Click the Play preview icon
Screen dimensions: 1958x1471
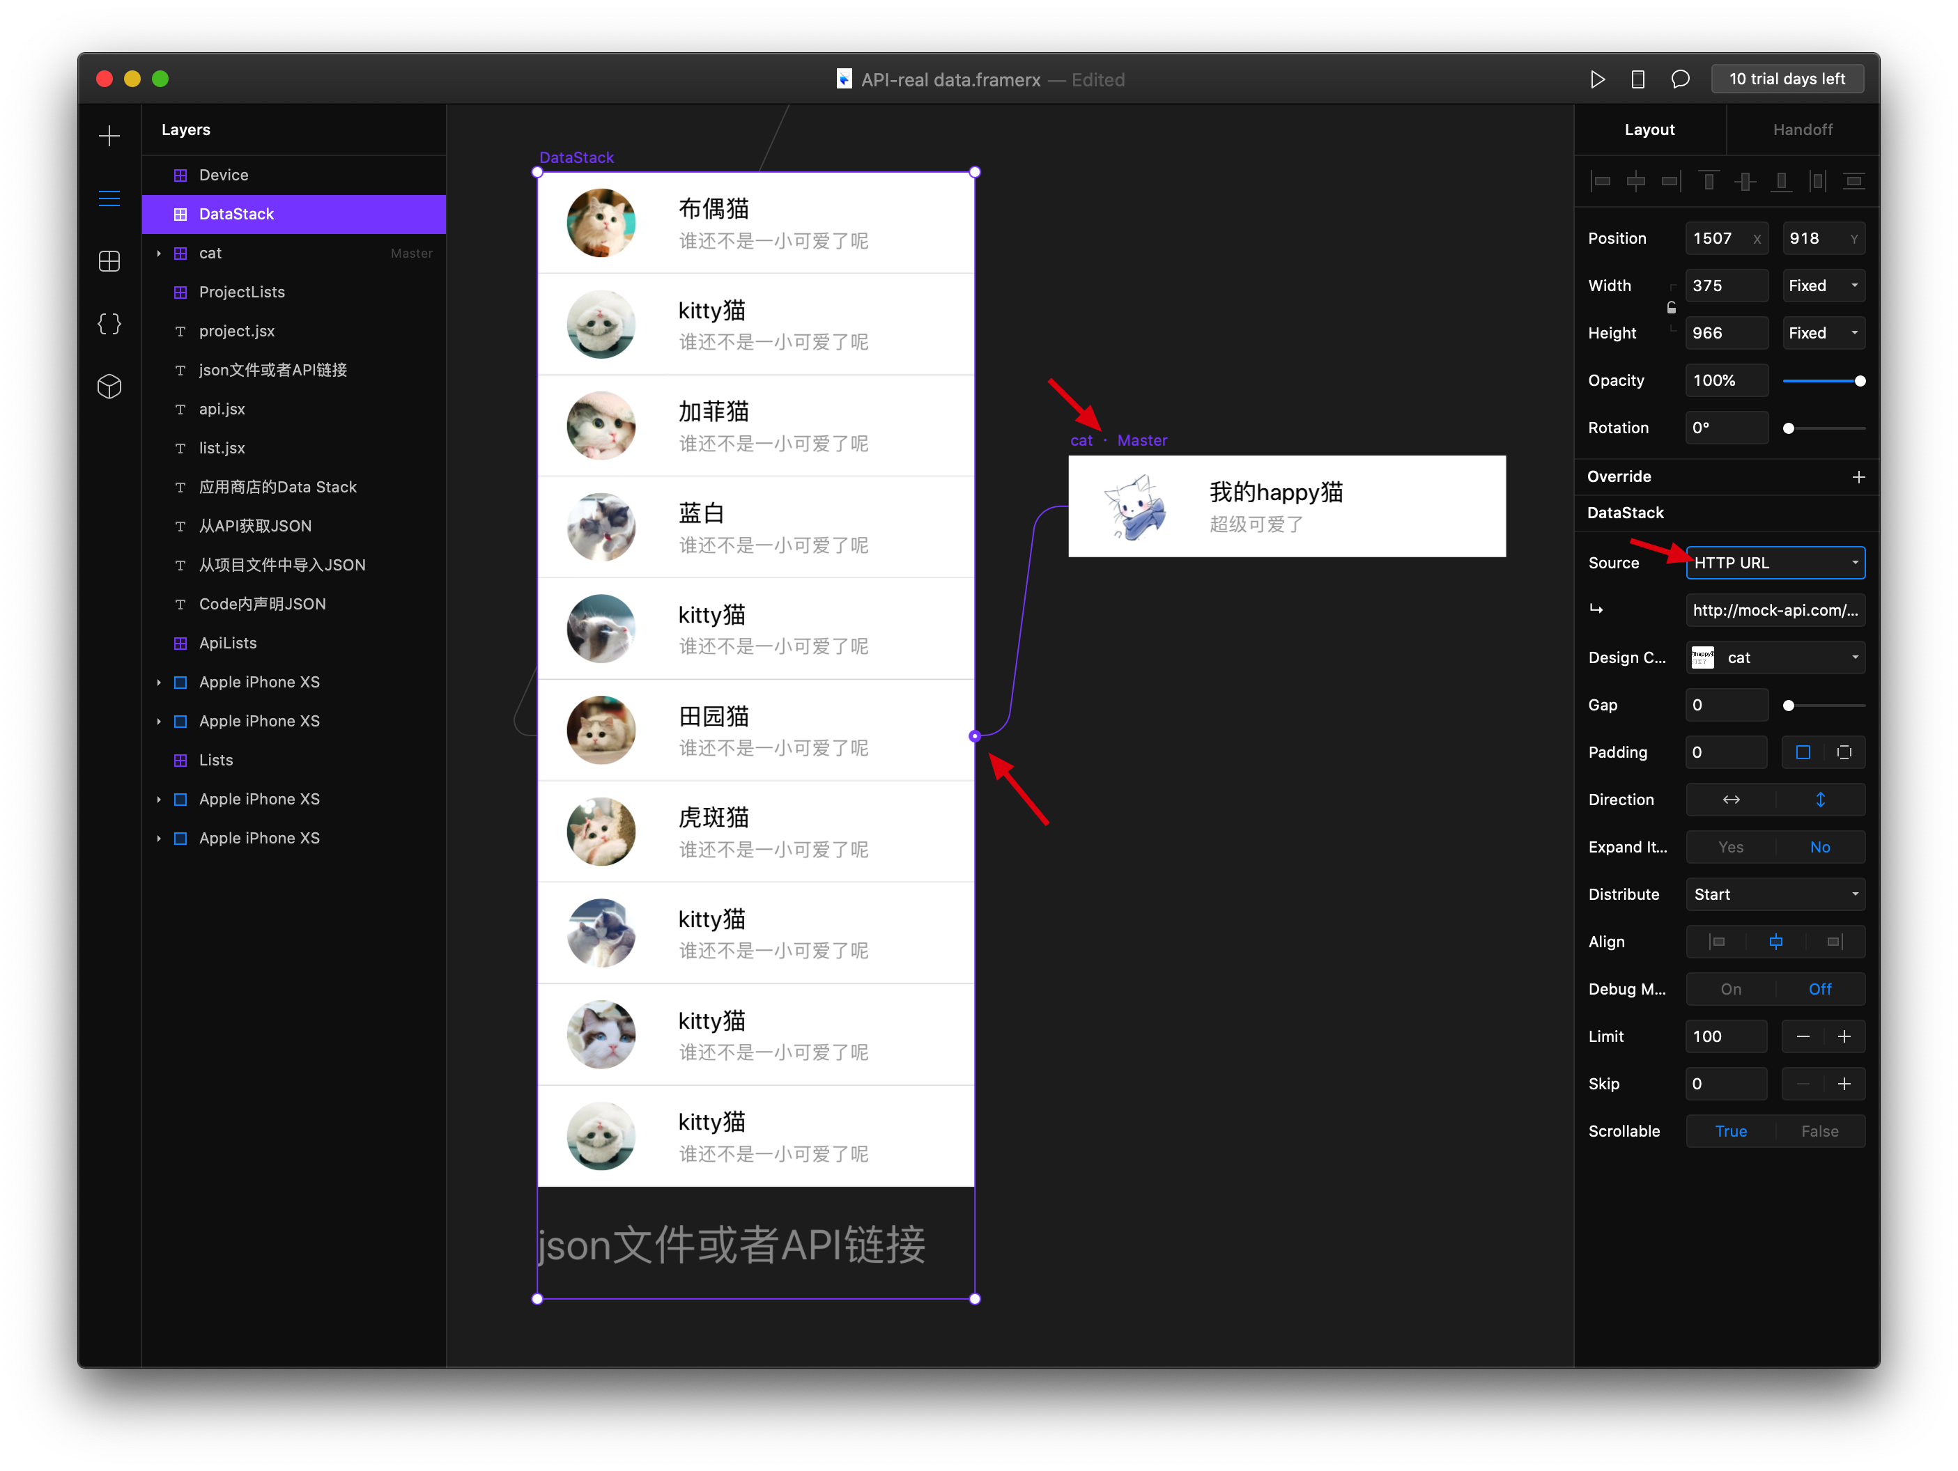pos(1597,79)
